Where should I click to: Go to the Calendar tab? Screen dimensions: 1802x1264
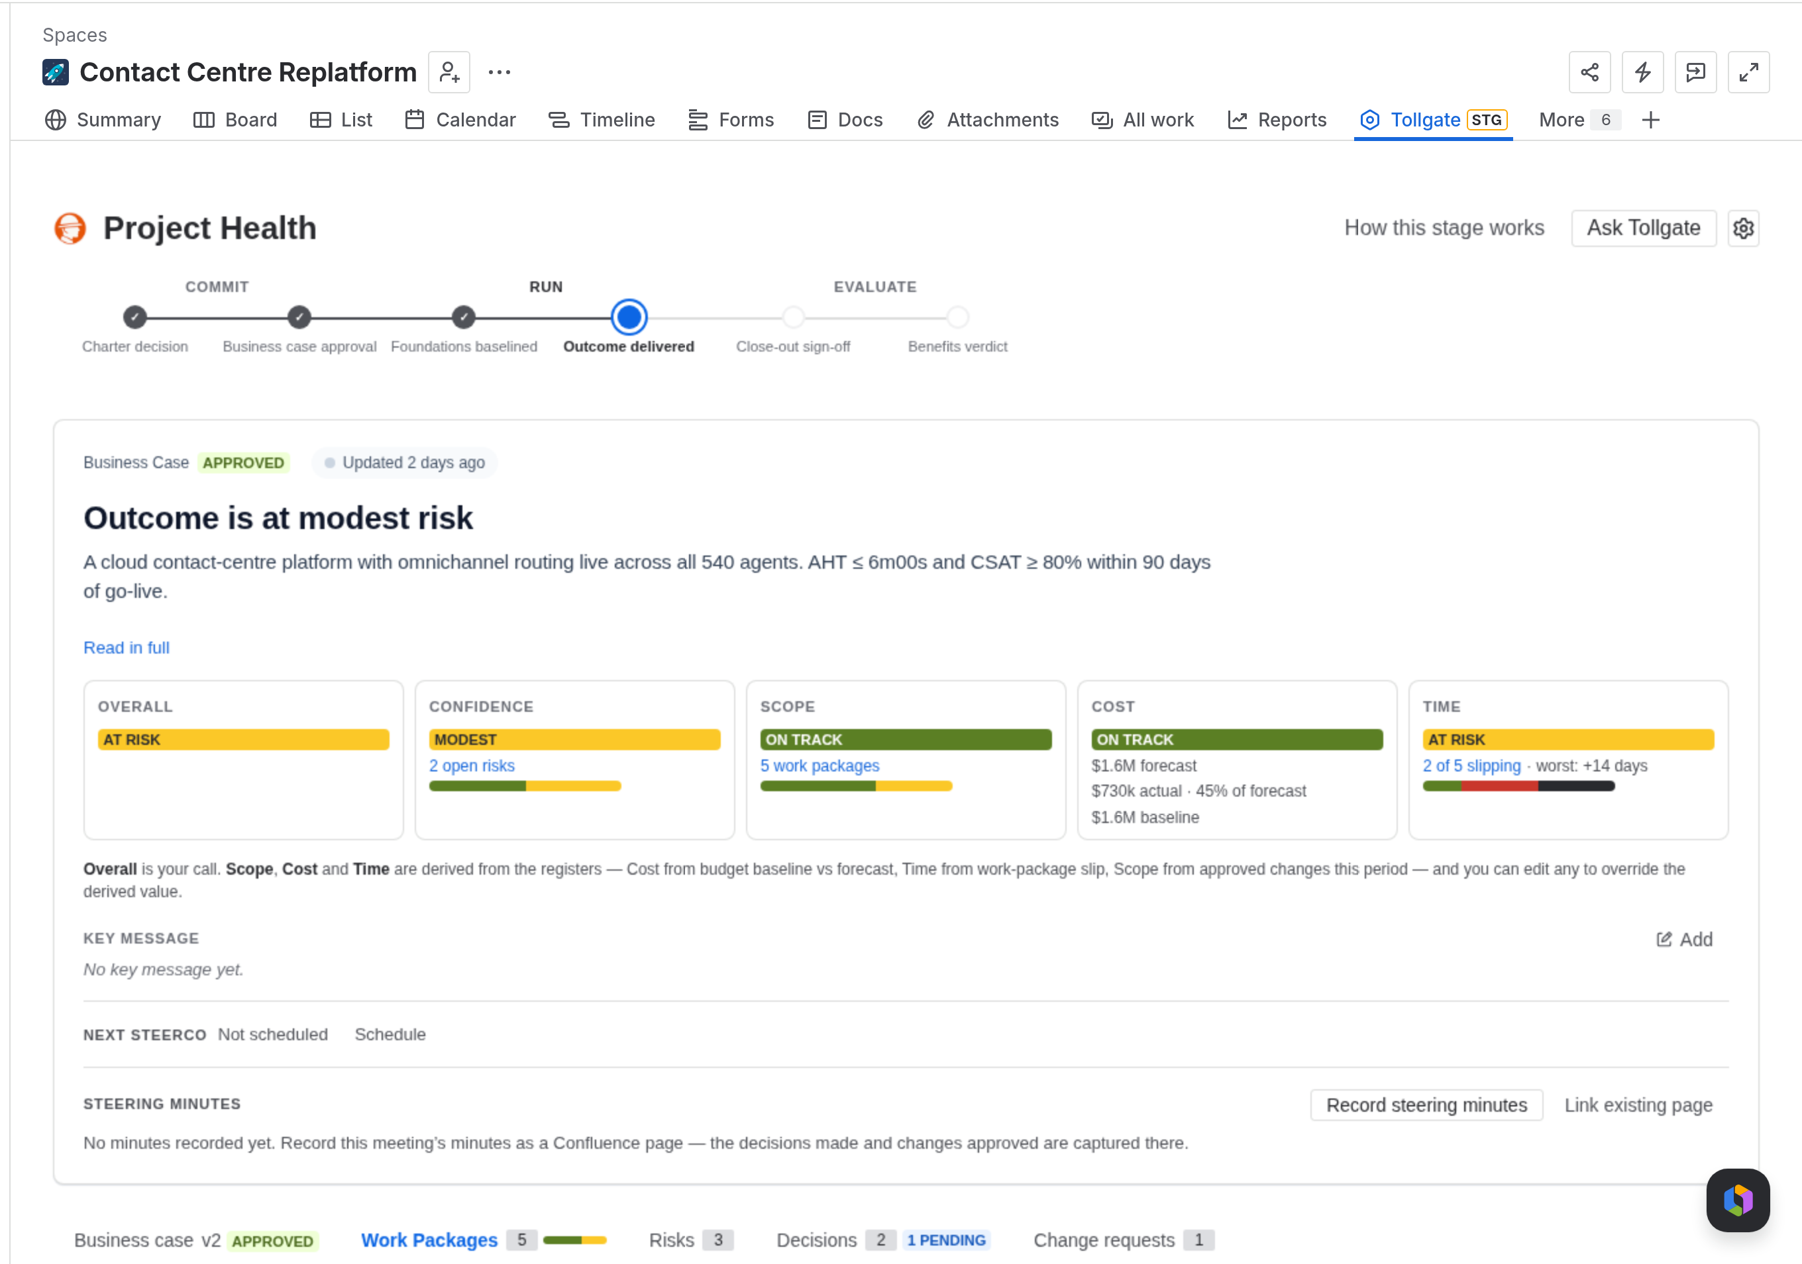[460, 120]
